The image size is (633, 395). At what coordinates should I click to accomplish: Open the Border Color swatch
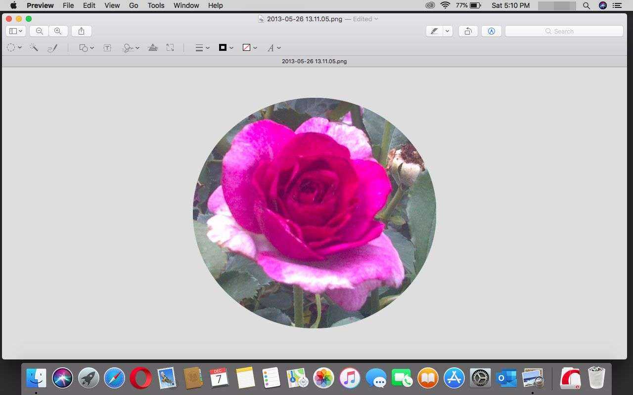226,48
